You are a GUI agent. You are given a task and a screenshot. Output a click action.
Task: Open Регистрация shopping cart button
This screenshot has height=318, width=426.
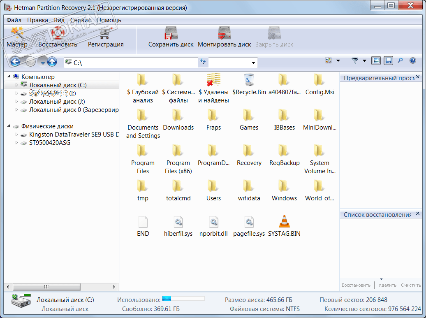click(106, 37)
